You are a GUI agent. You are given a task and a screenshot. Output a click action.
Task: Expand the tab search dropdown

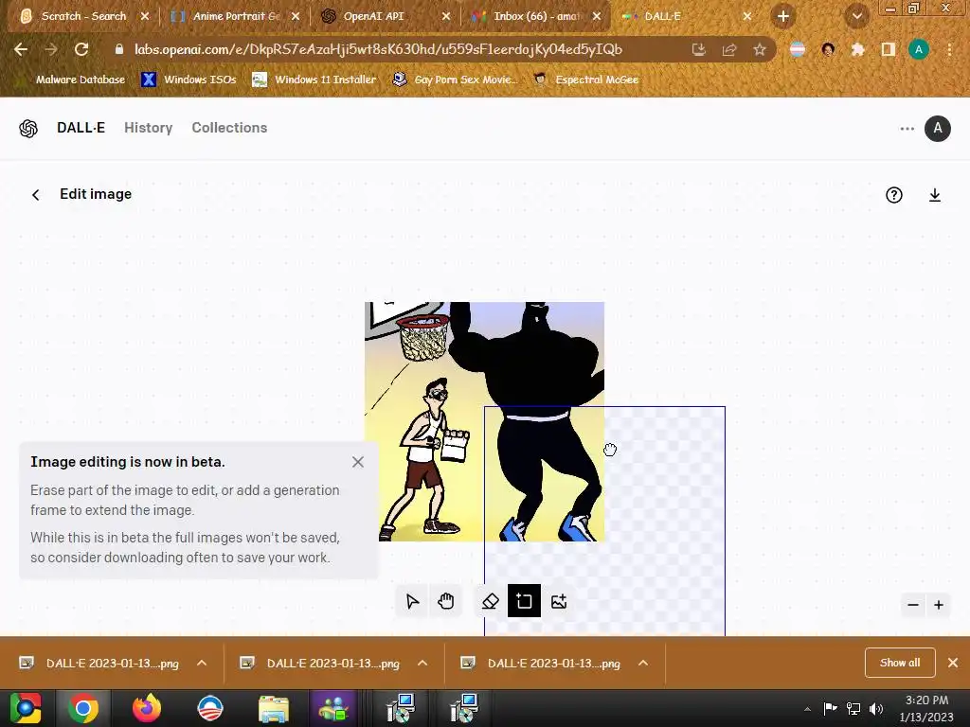[856, 16]
